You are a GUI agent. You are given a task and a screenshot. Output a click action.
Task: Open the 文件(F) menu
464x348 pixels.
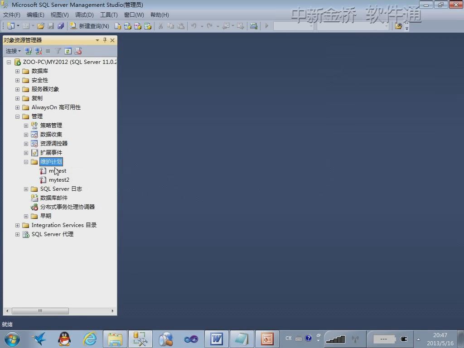11,15
